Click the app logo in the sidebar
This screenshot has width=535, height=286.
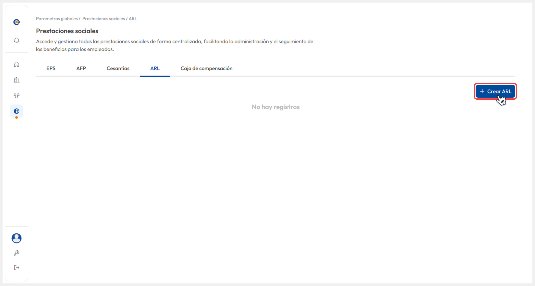[x=17, y=22]
